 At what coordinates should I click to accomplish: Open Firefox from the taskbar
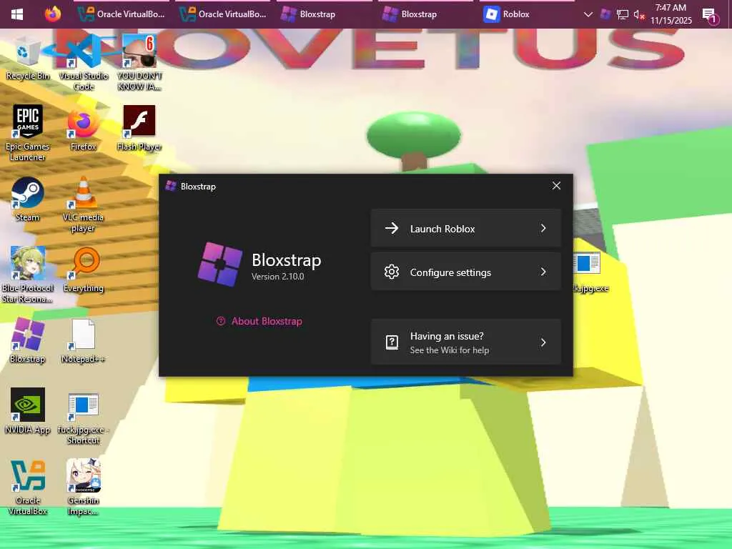(53, 14)
